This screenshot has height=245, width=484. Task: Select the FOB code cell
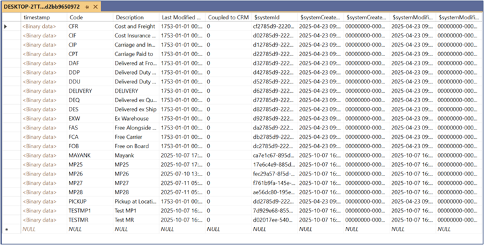click(x=90, y=146)
